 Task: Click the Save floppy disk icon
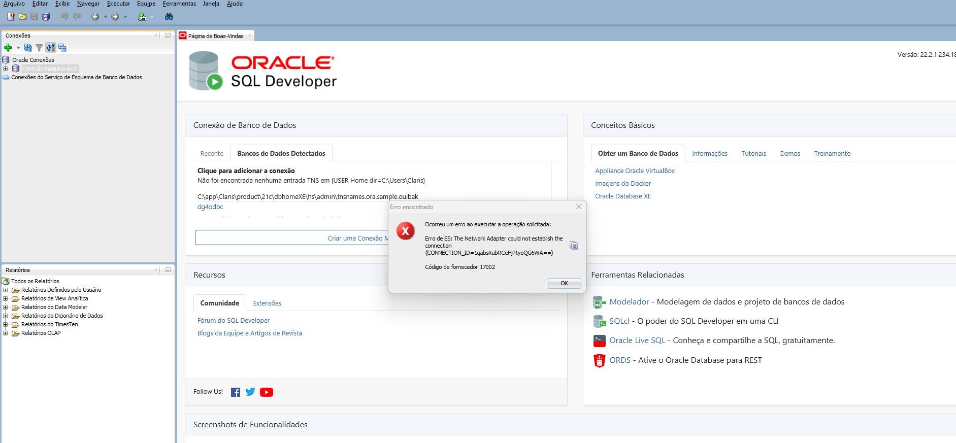[34, 17]
